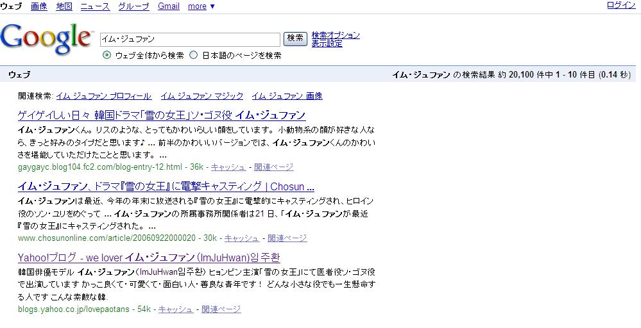Image resolution: width=641 pixels, height=328 pixels.
Task: Click related search イム ジュファン プロフィール
Action: tap(104, 96)
